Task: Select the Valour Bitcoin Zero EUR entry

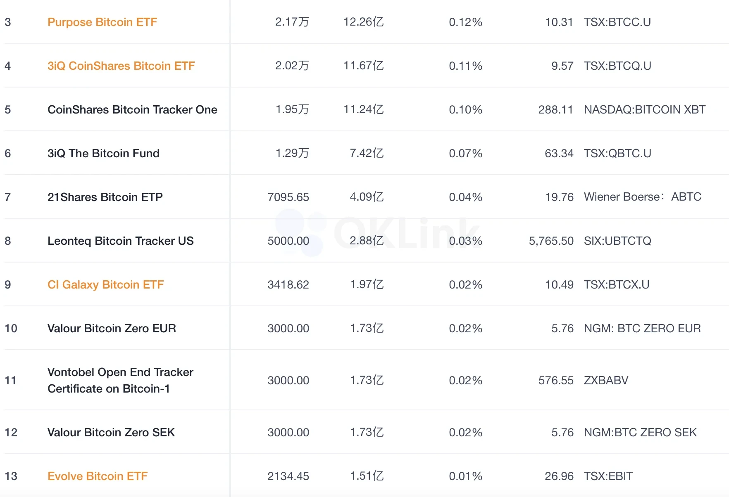Action: (x=112, y=329)
